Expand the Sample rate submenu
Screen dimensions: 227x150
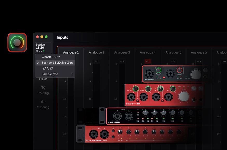click(x=55, y=74)
